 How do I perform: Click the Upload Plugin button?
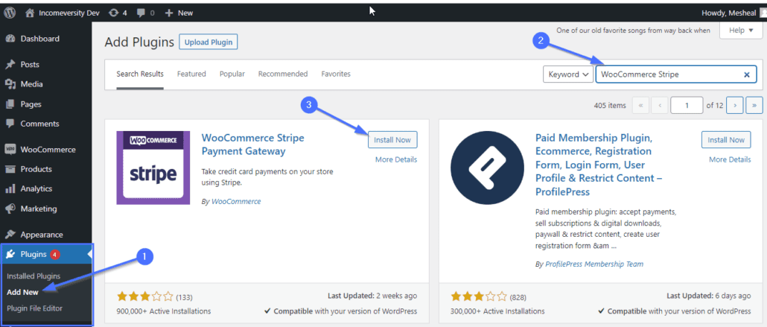(x=209, y=42)
